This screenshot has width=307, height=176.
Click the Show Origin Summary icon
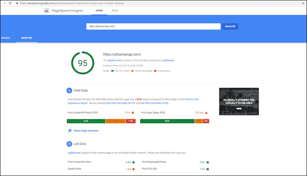70,131
